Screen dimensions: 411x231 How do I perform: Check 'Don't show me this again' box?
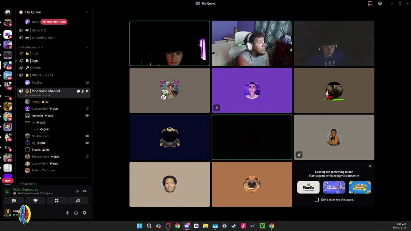317,200
